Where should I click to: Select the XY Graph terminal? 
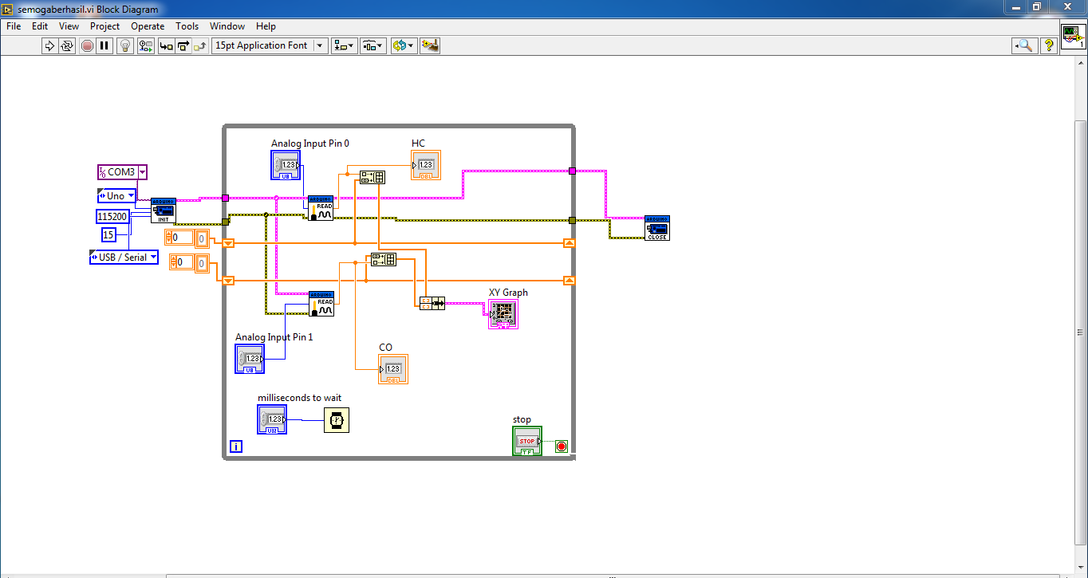(503, 314)
